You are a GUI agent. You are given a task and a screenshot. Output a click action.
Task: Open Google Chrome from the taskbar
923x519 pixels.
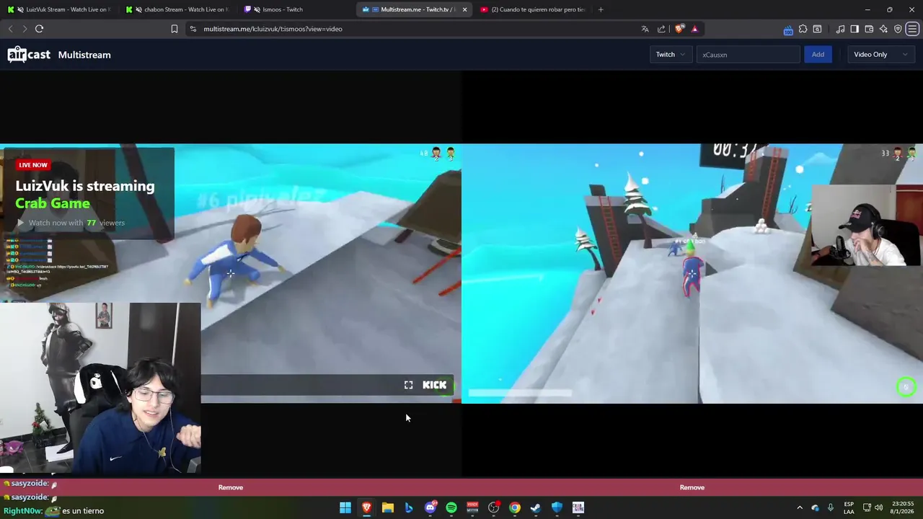515,507
